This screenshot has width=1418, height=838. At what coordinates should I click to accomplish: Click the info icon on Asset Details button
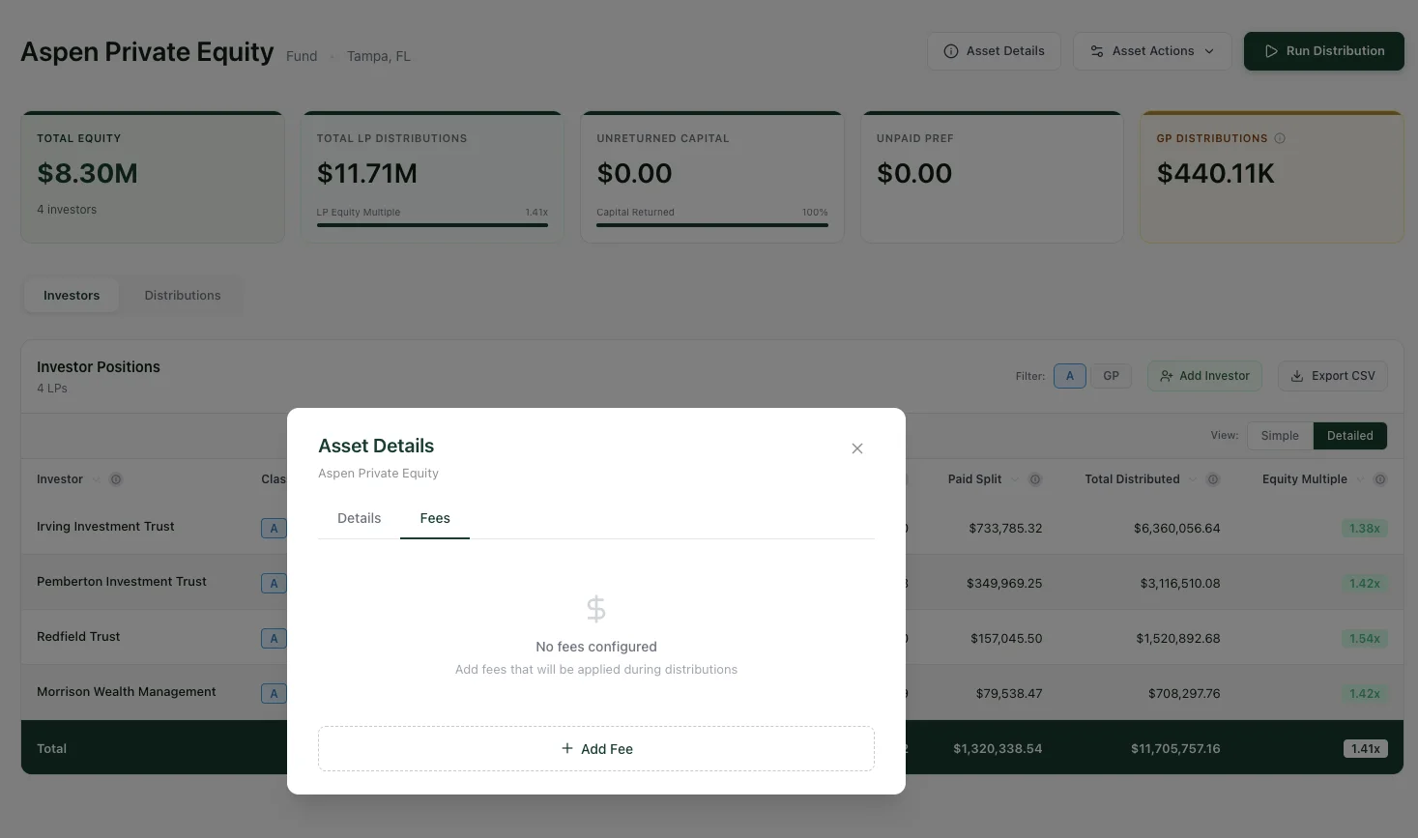(x=949, y=50)
